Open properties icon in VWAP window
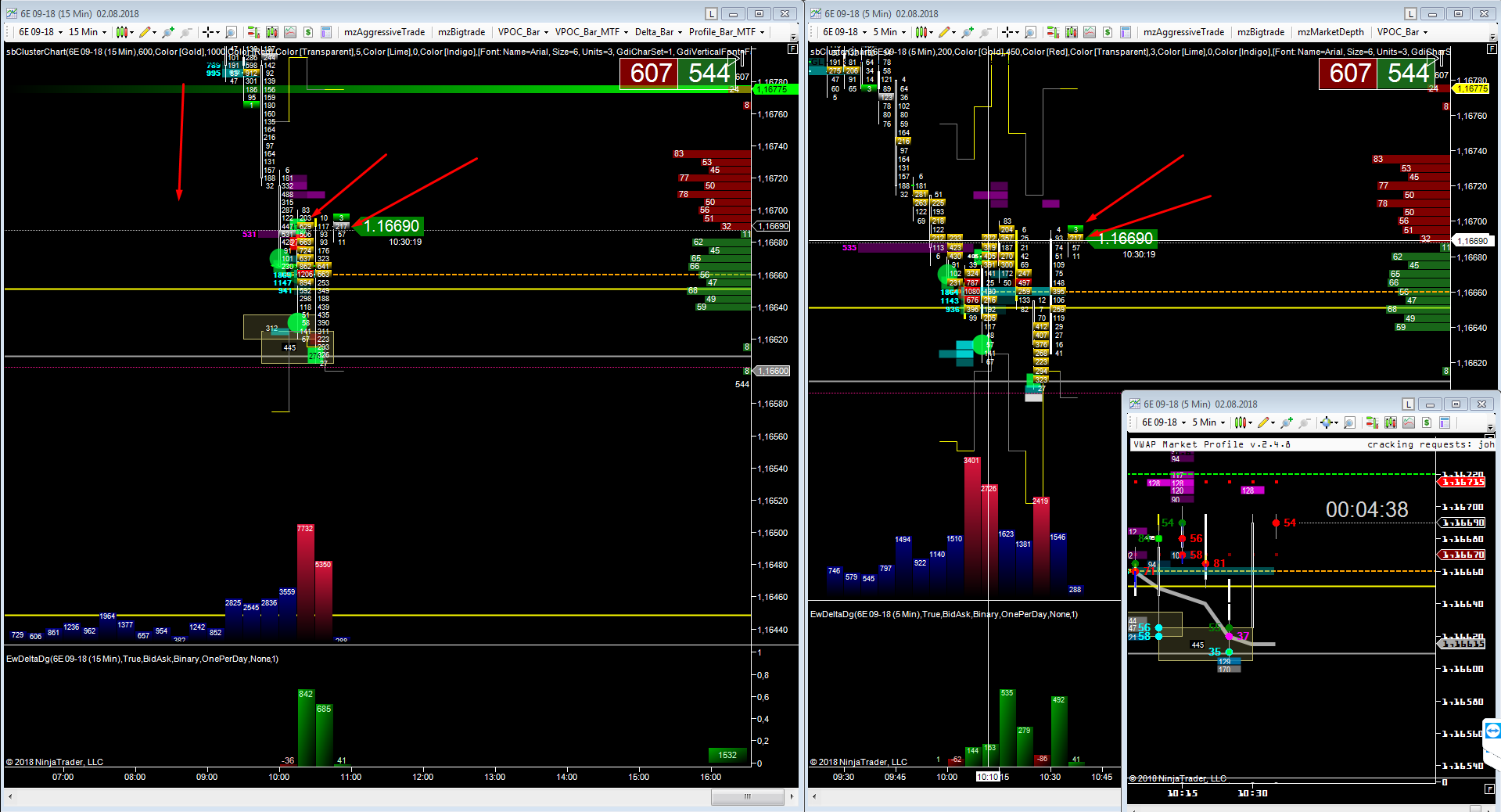 click(1445, 422)
